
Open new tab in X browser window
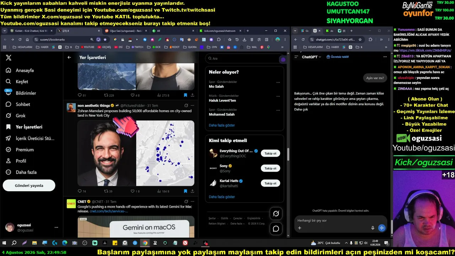click(247, 31)
